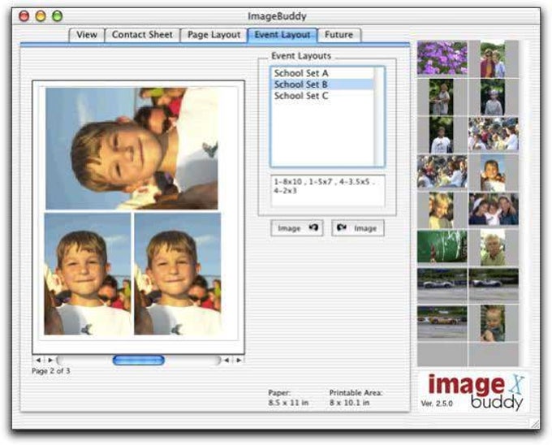
Task: Click leftmost page-back arrow under preview
Action: [x=38, y=361]
